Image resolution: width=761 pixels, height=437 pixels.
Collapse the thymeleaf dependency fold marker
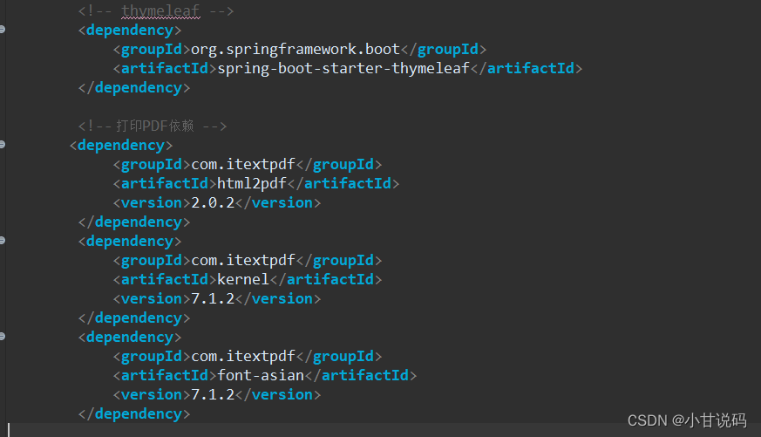coord(3,30)
